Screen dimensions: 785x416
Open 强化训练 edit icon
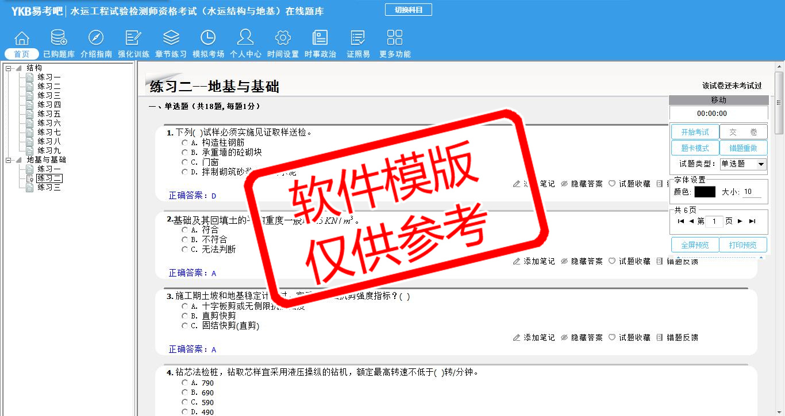coord(133,38)
